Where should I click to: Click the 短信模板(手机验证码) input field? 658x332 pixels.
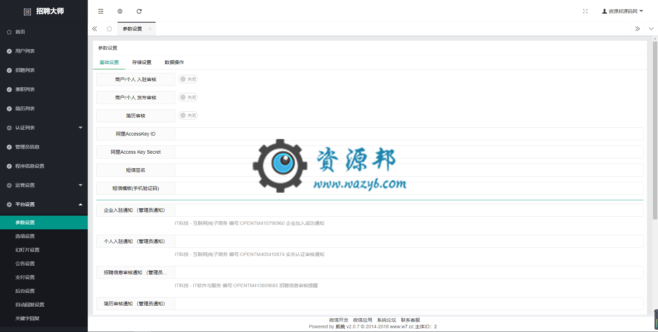coord(409,188)
